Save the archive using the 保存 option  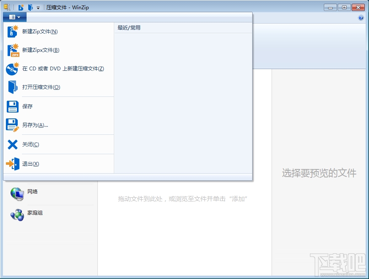pos(28,106)
